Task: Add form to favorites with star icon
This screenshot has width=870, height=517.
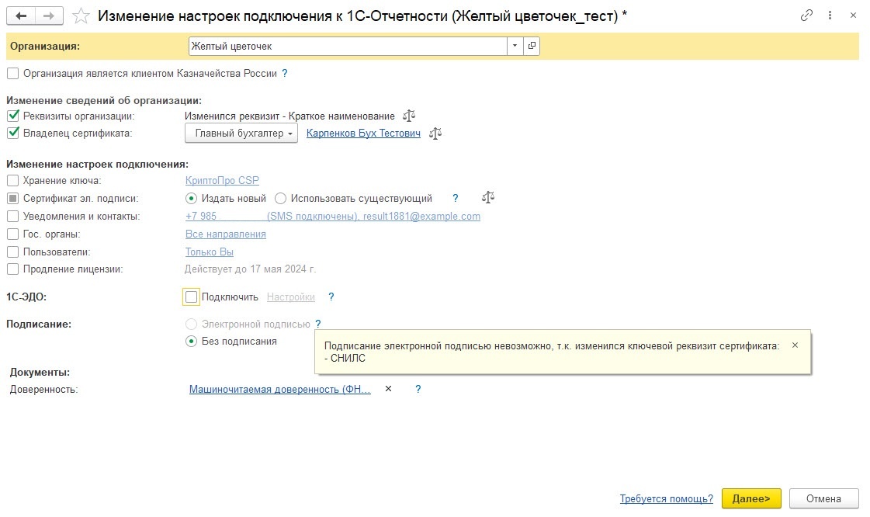Action: coord(81,16)
